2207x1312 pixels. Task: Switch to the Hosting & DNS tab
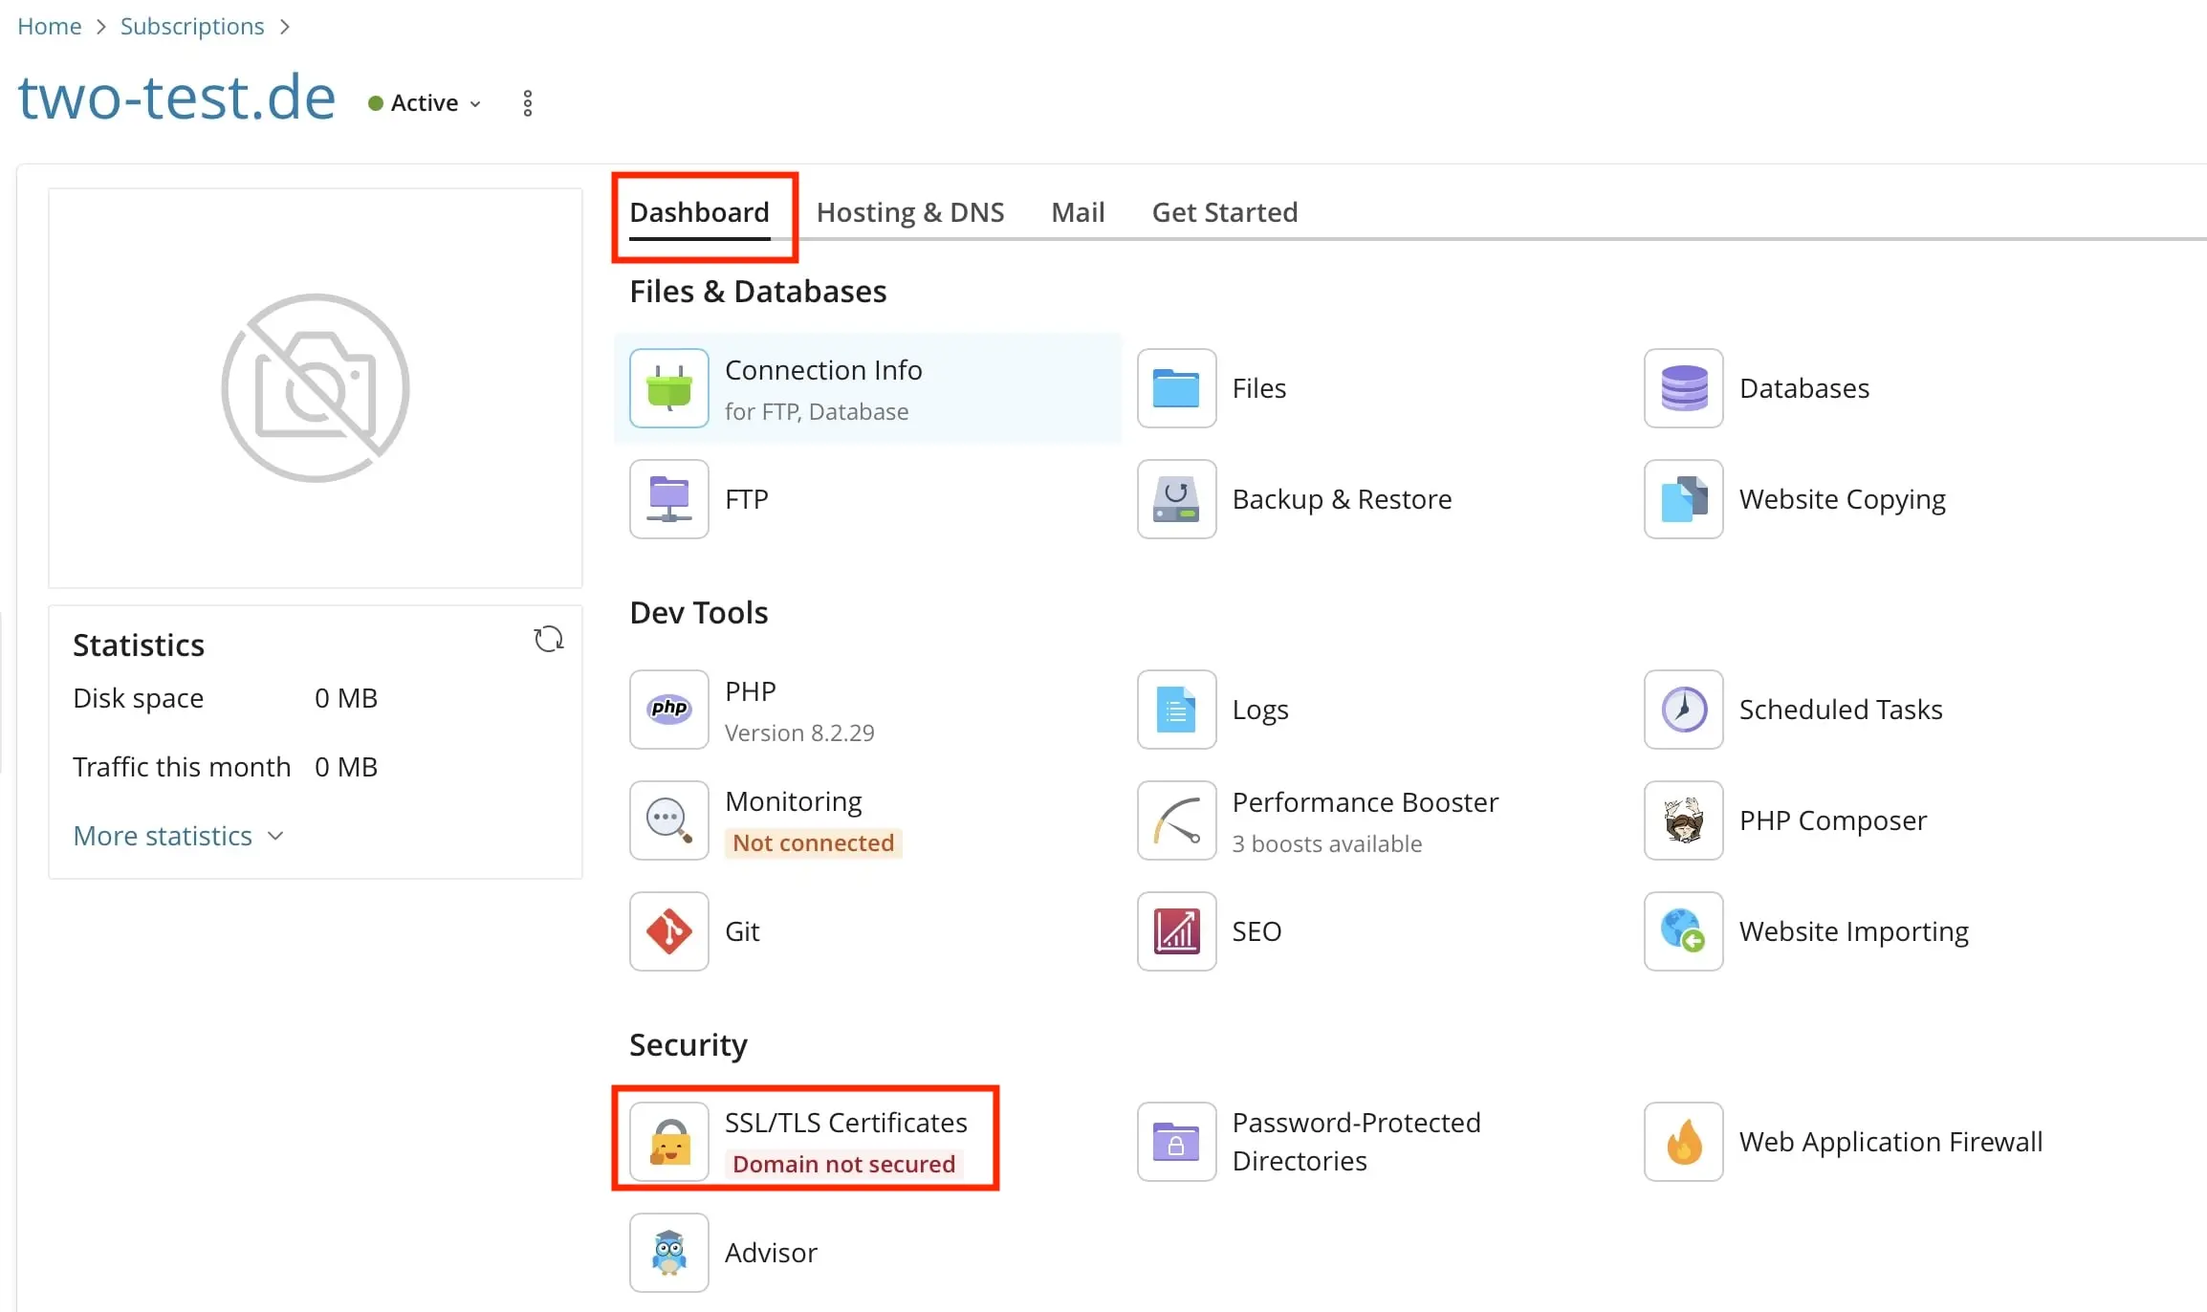coord(909,212)
